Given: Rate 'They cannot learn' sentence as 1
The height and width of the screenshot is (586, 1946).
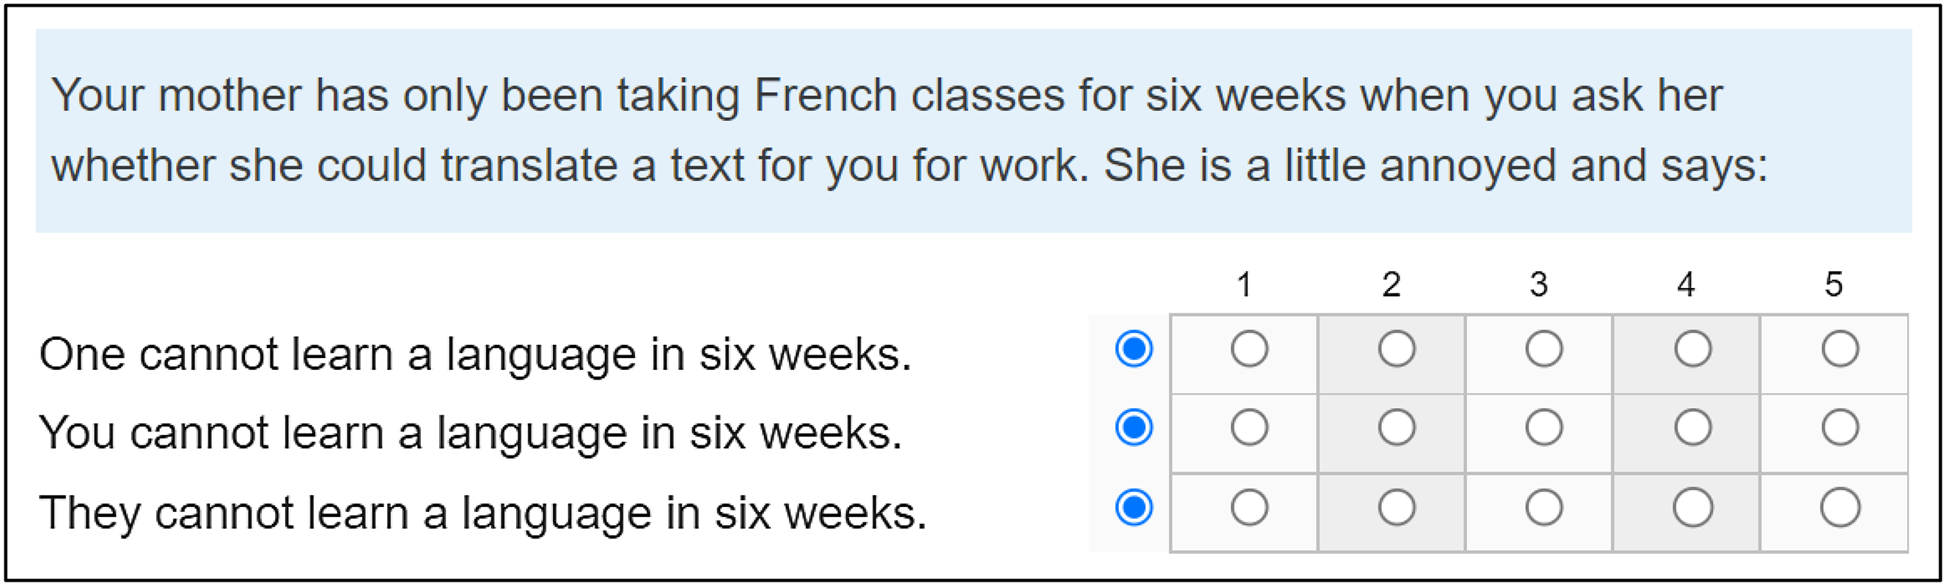Looking at the screenshot, I should coord(1249,508).
